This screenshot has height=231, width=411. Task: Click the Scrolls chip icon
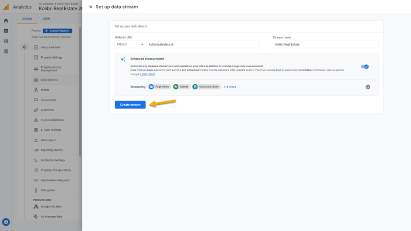click(176, 87)
